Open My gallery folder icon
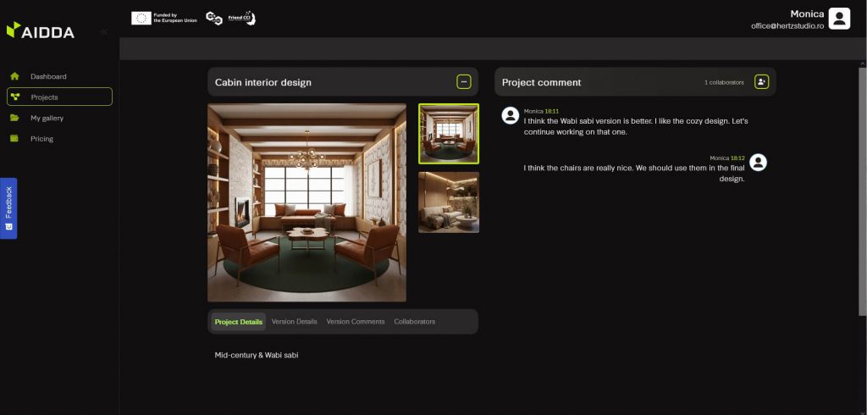Viewport: 867px width, 415px height. click(x=14, y=118)
